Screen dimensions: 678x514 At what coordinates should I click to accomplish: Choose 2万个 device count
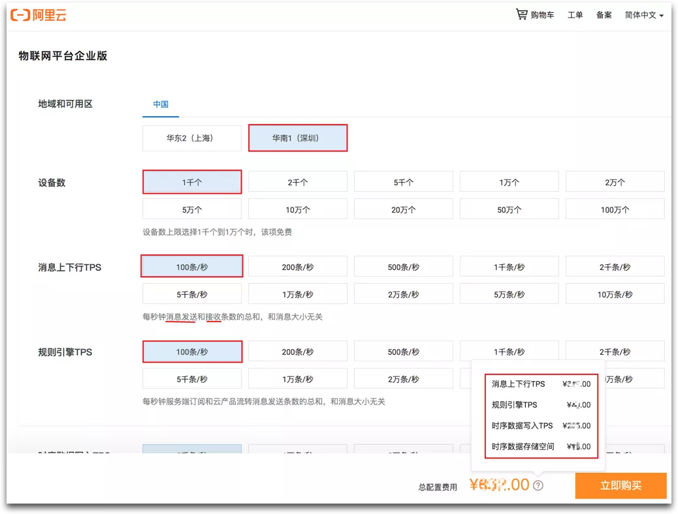[615, 182]
